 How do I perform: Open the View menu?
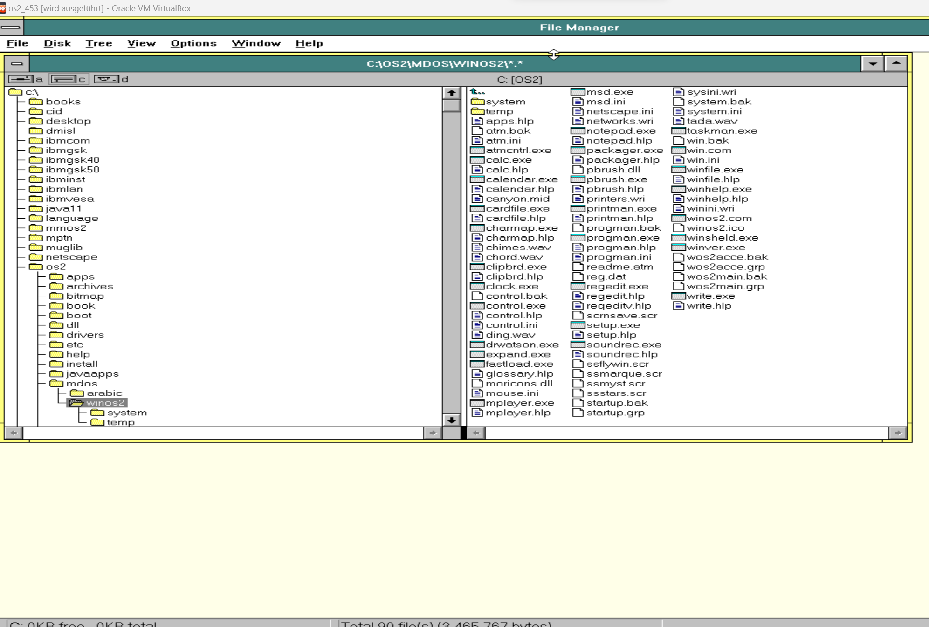point(141,43)
